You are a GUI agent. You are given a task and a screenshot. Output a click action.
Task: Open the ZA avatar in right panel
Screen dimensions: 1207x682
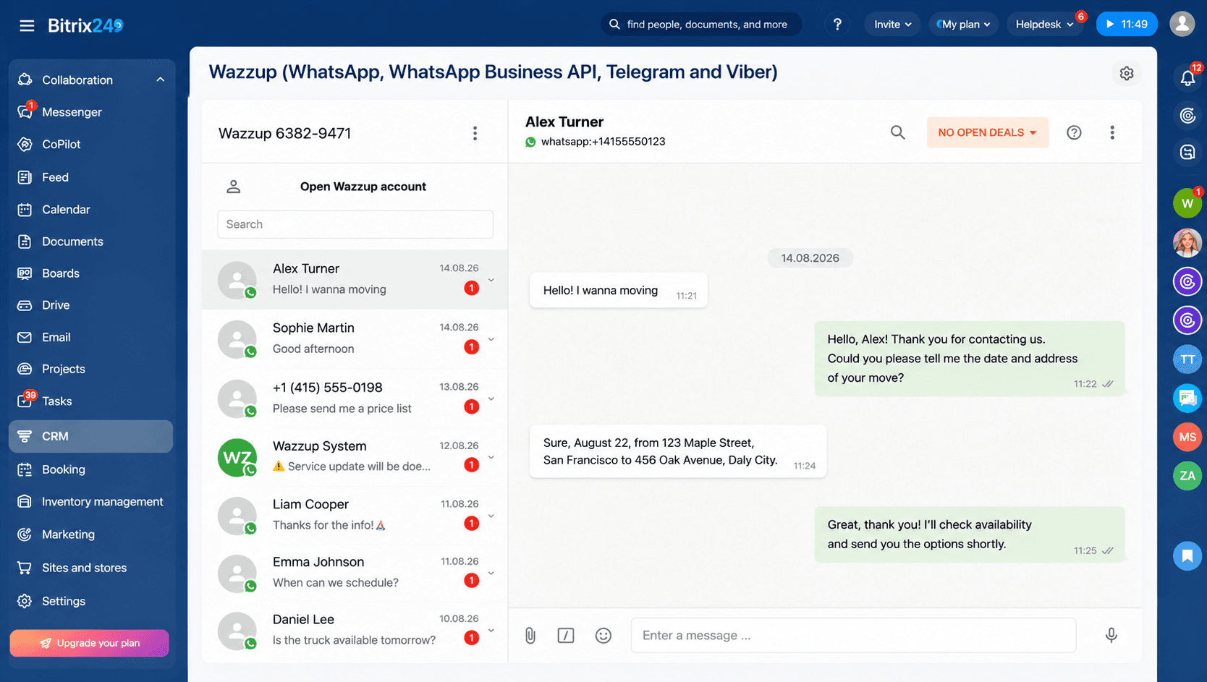pyautogui.click(x=1187, y=476)
